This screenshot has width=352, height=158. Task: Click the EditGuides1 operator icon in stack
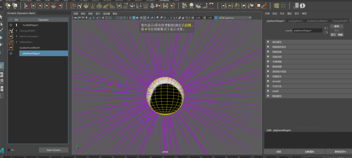pos(11,42)
